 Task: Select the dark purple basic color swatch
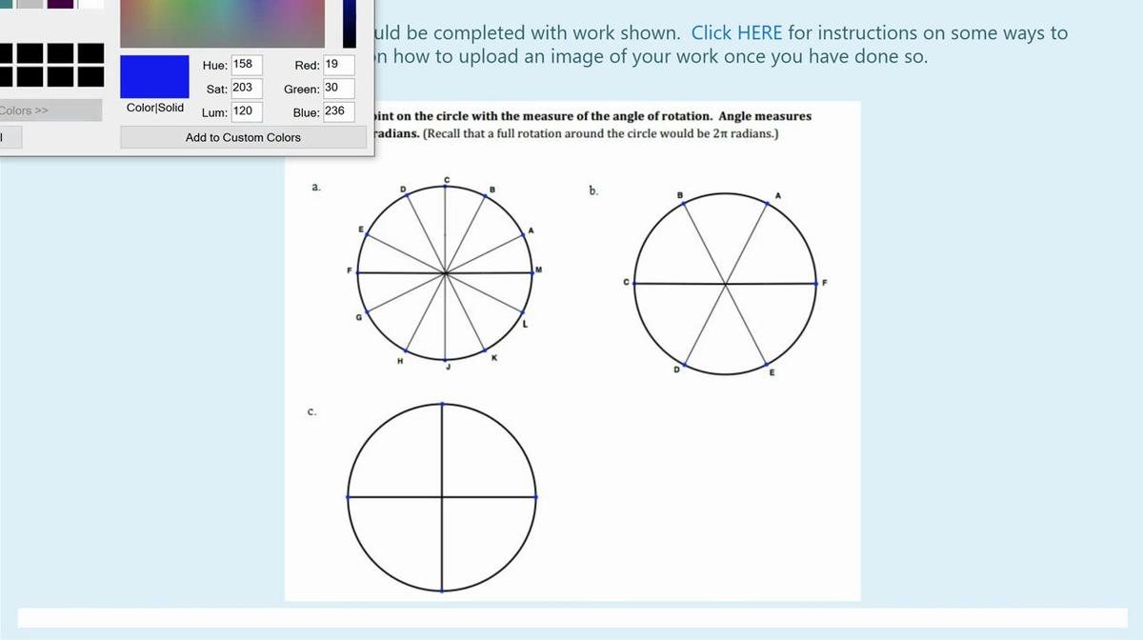point(59,6)
